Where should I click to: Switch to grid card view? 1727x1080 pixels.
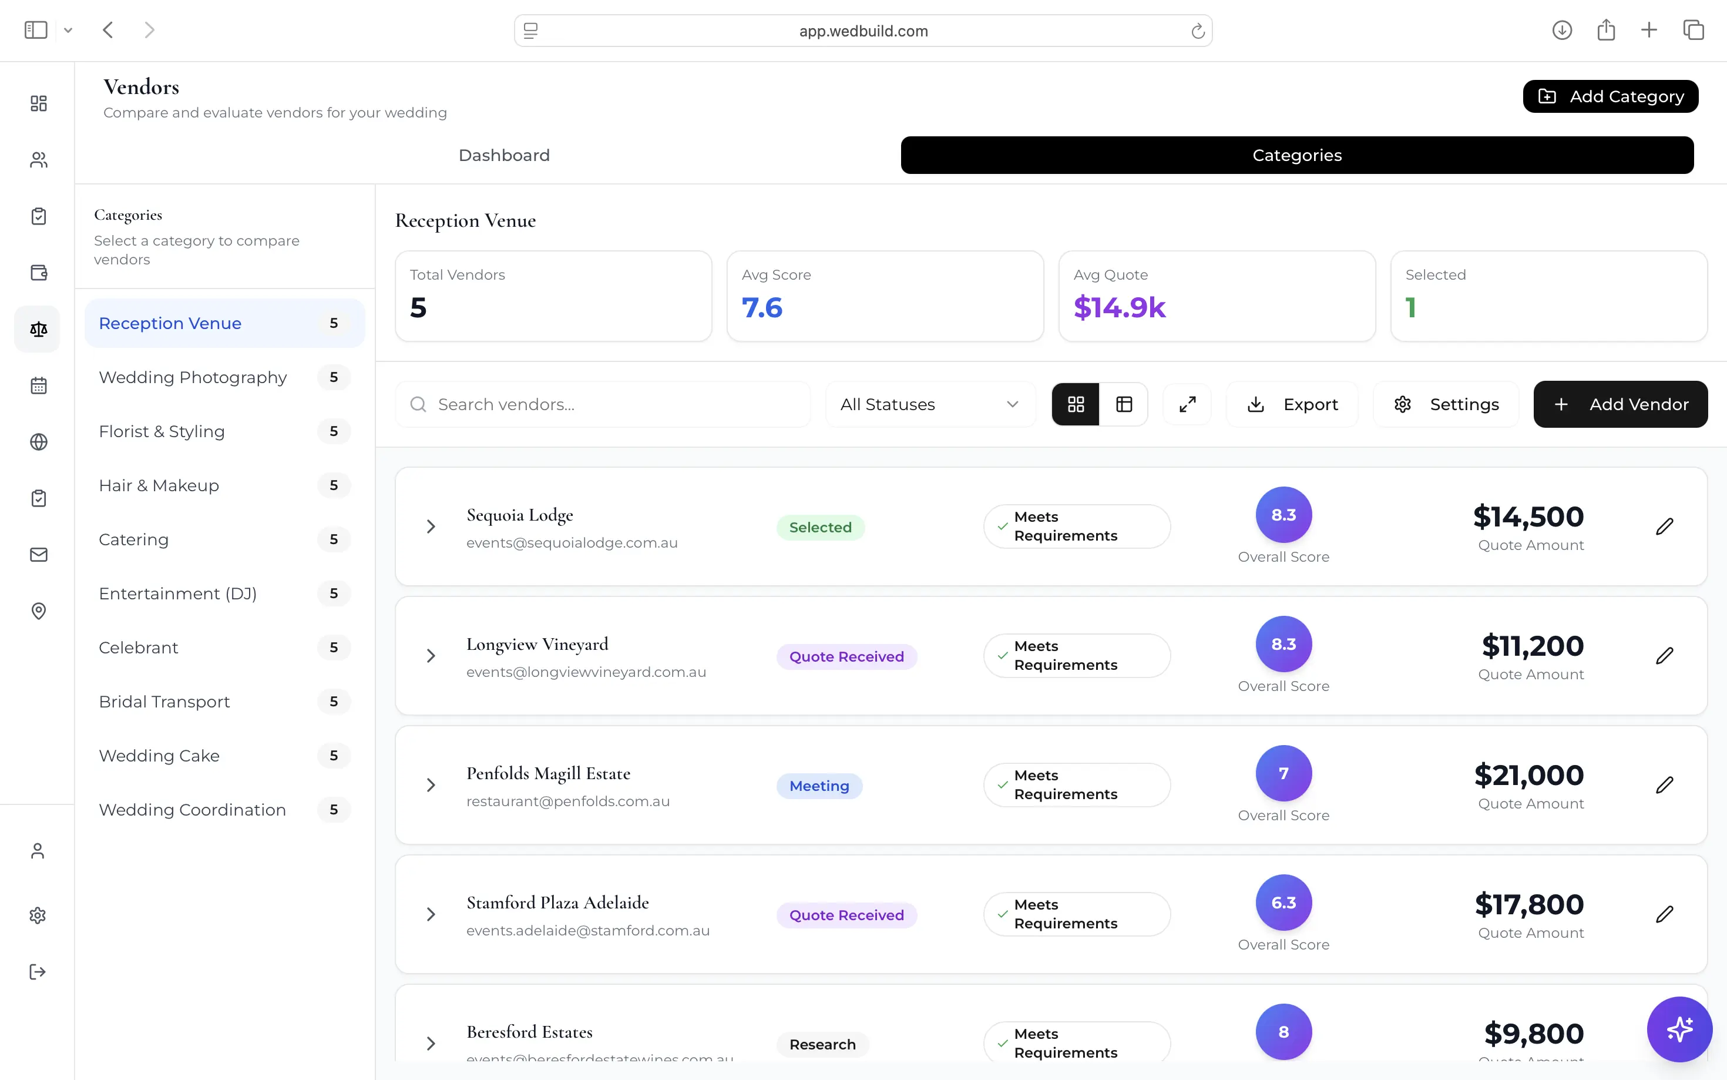[1076, 404]
